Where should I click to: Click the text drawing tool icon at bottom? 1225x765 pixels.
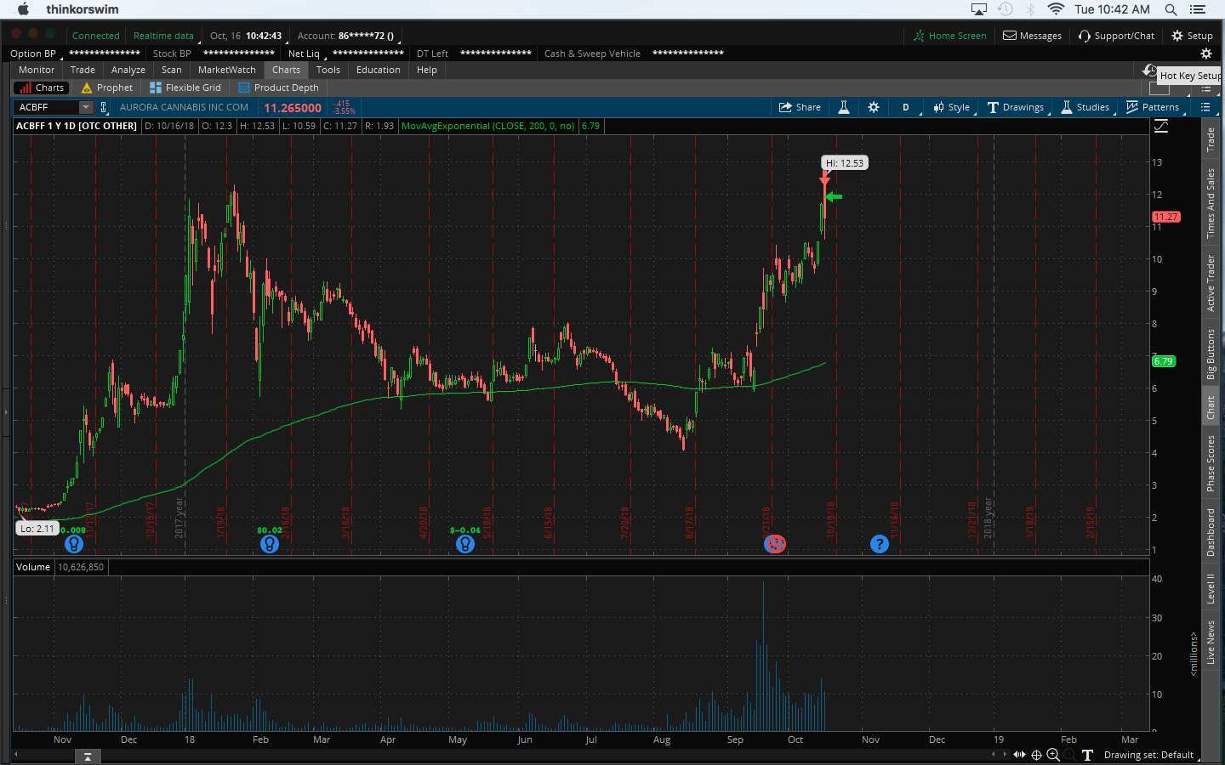click(x=1087, y=755)
